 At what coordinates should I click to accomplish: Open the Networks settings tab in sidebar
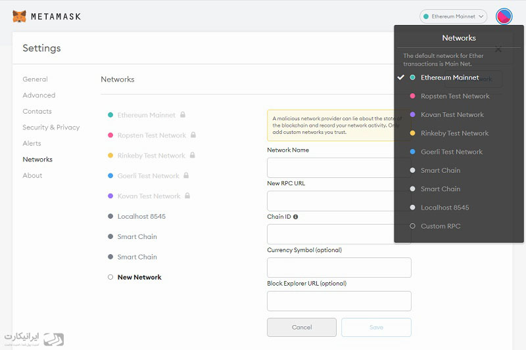[x=37, y=160]
